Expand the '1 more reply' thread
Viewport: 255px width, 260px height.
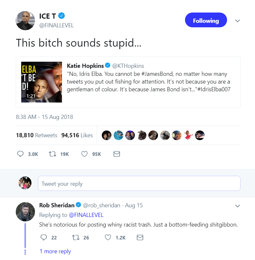click(55, 251)
